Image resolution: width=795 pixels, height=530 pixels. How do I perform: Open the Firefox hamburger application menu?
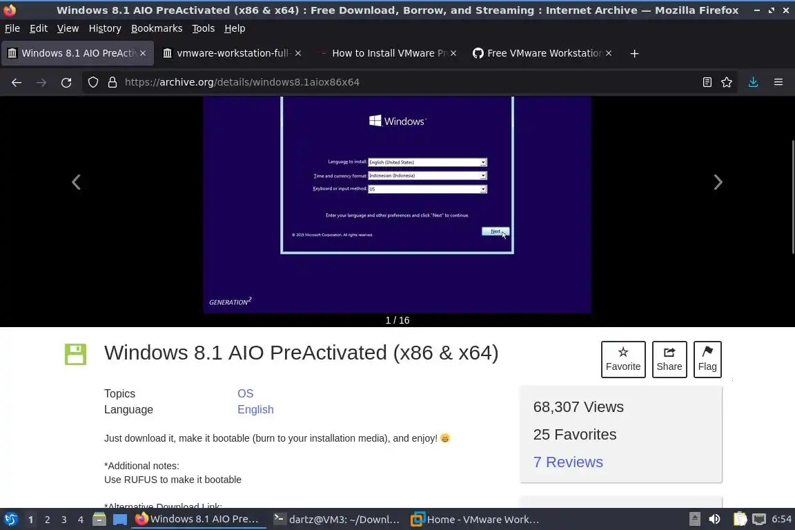tap(778, 82)
